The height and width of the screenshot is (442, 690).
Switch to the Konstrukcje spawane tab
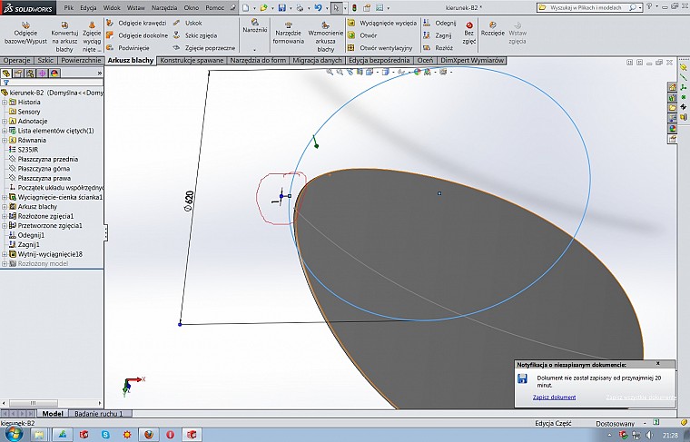[192, 60]
